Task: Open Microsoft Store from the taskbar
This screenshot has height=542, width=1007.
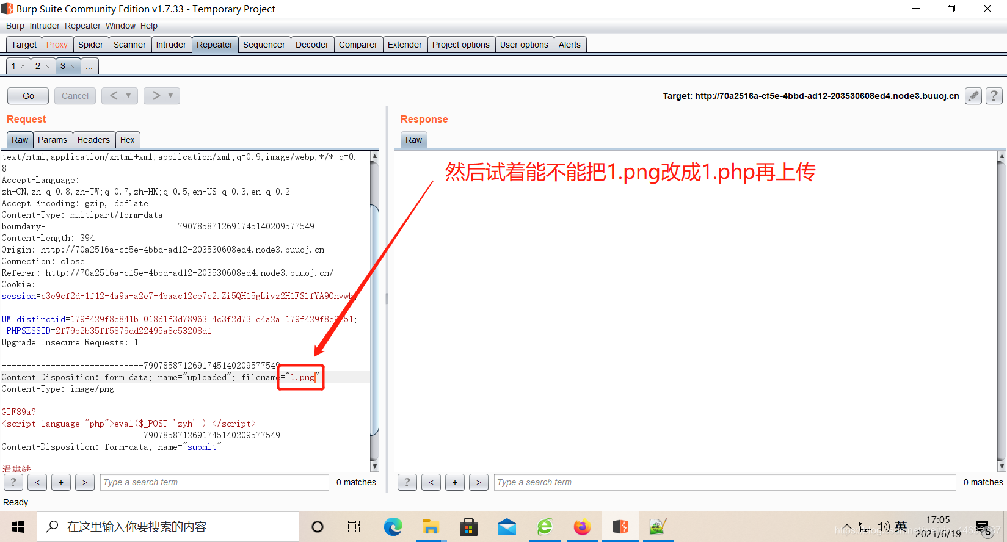Action: point(468,527)
